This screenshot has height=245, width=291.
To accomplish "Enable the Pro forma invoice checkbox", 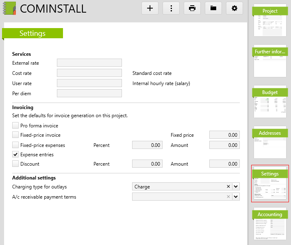I will [x=15, y=126].
